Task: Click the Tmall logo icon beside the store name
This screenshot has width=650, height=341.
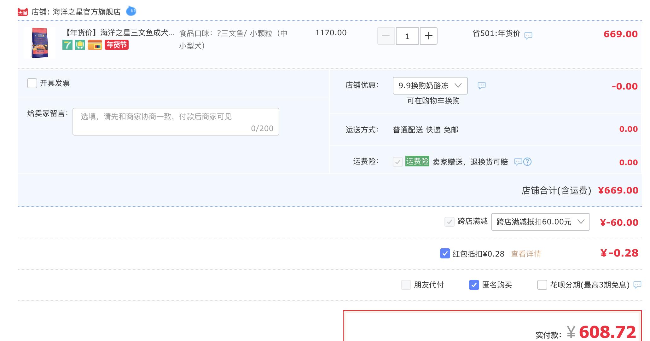Action: 22,11
